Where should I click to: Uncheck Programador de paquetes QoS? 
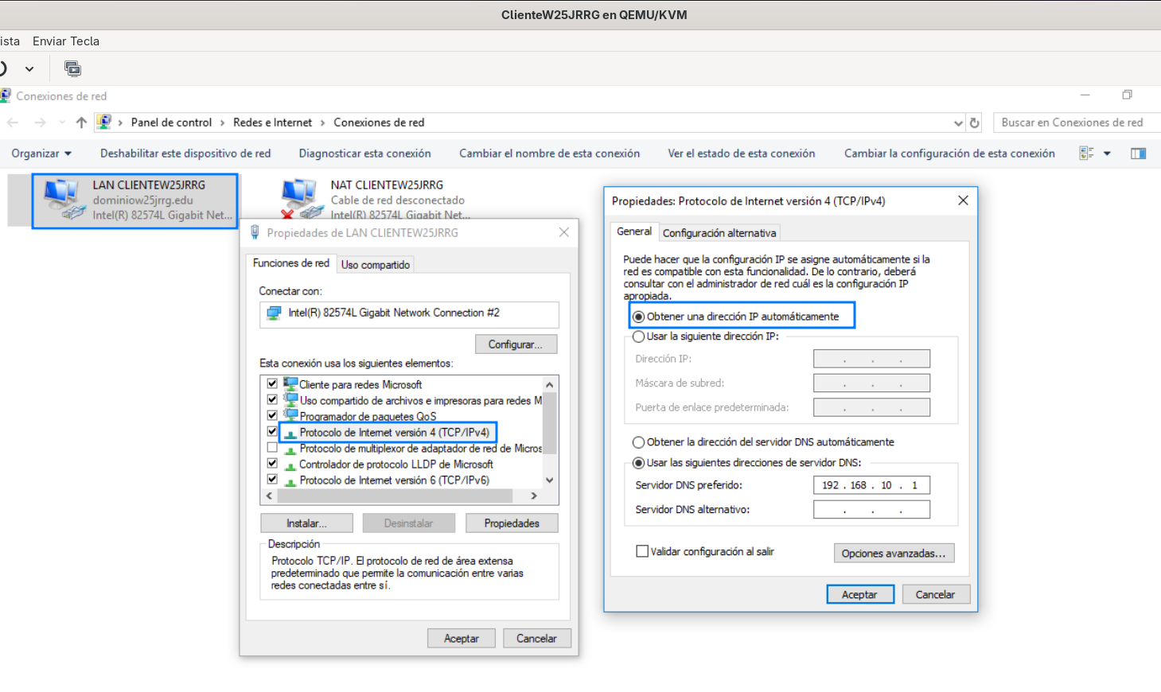272,415
